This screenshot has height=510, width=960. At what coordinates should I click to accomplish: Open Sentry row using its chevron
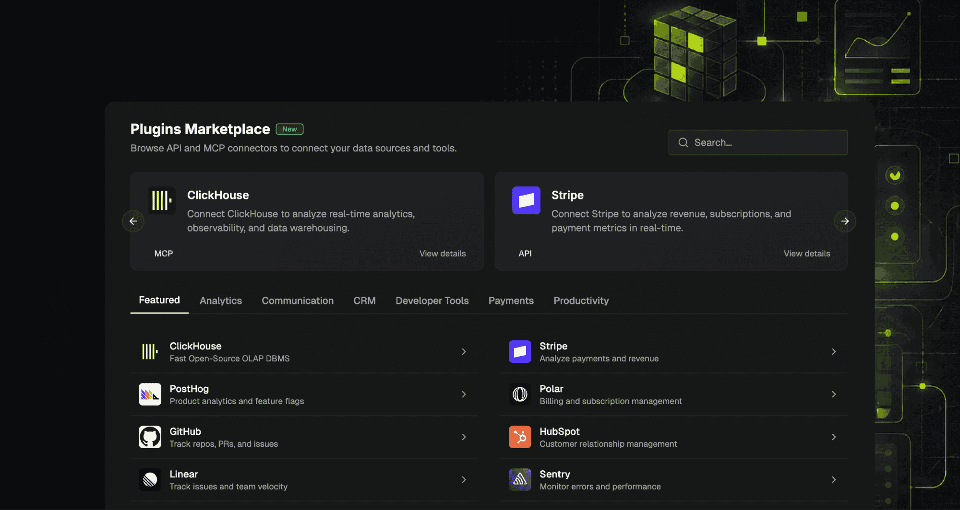[834, 479]
